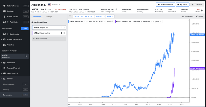Click the 246.73 last price value
This screenshot has width=206, height=107.
[44, 9]
